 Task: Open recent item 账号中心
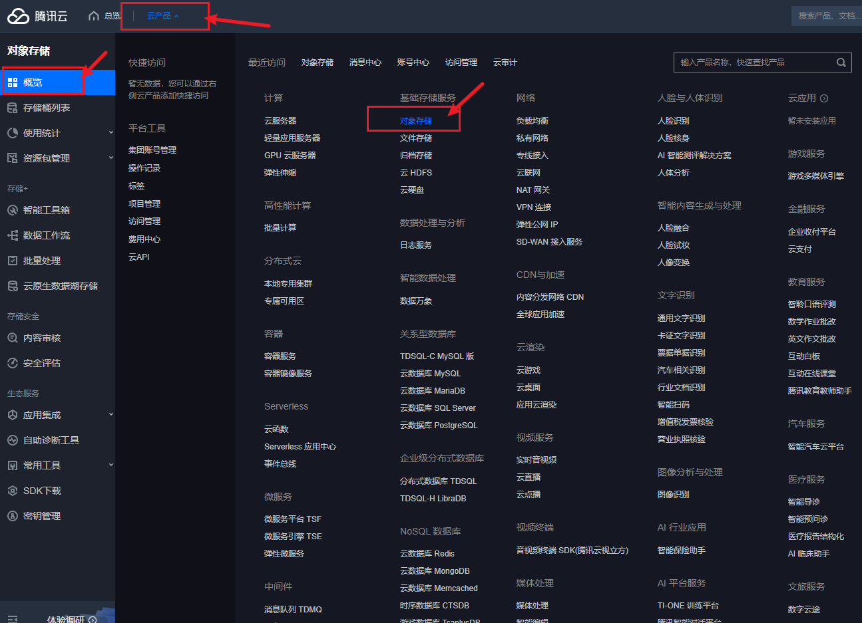(x=413, y=62)
